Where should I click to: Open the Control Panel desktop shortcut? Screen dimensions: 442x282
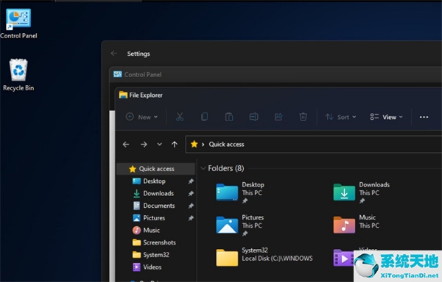point(18,23)
